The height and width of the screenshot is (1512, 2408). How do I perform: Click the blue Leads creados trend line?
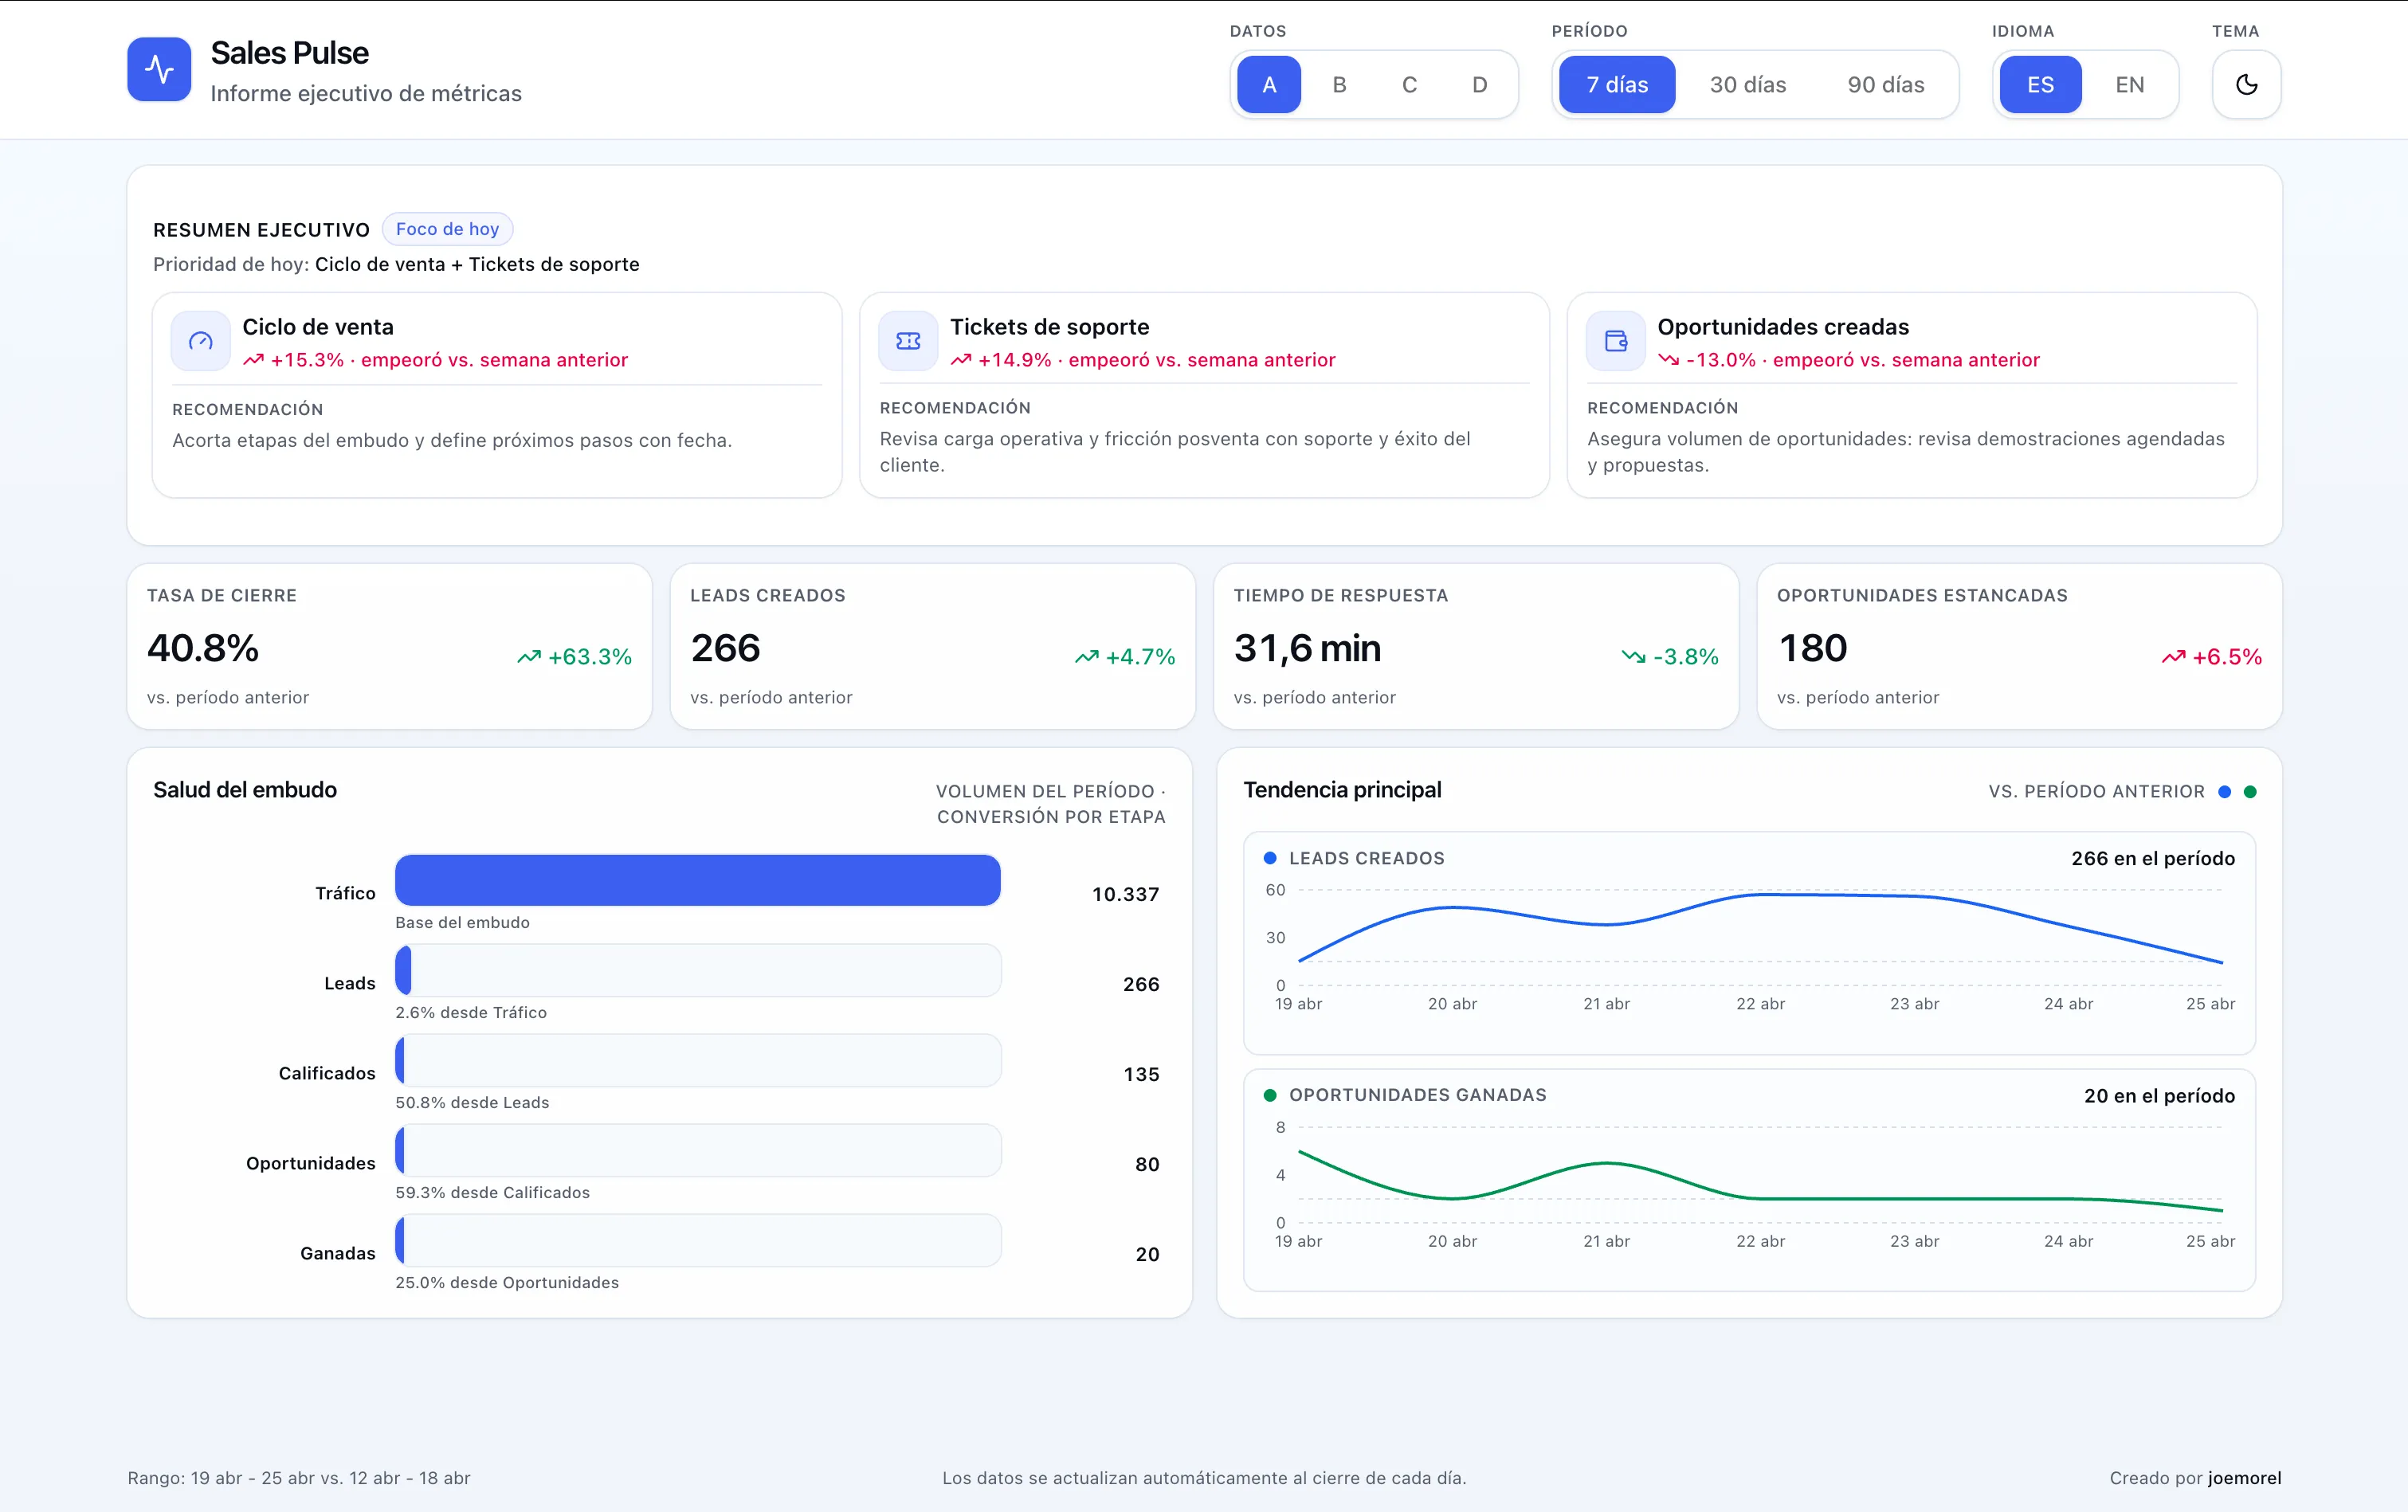[1760, 895]
